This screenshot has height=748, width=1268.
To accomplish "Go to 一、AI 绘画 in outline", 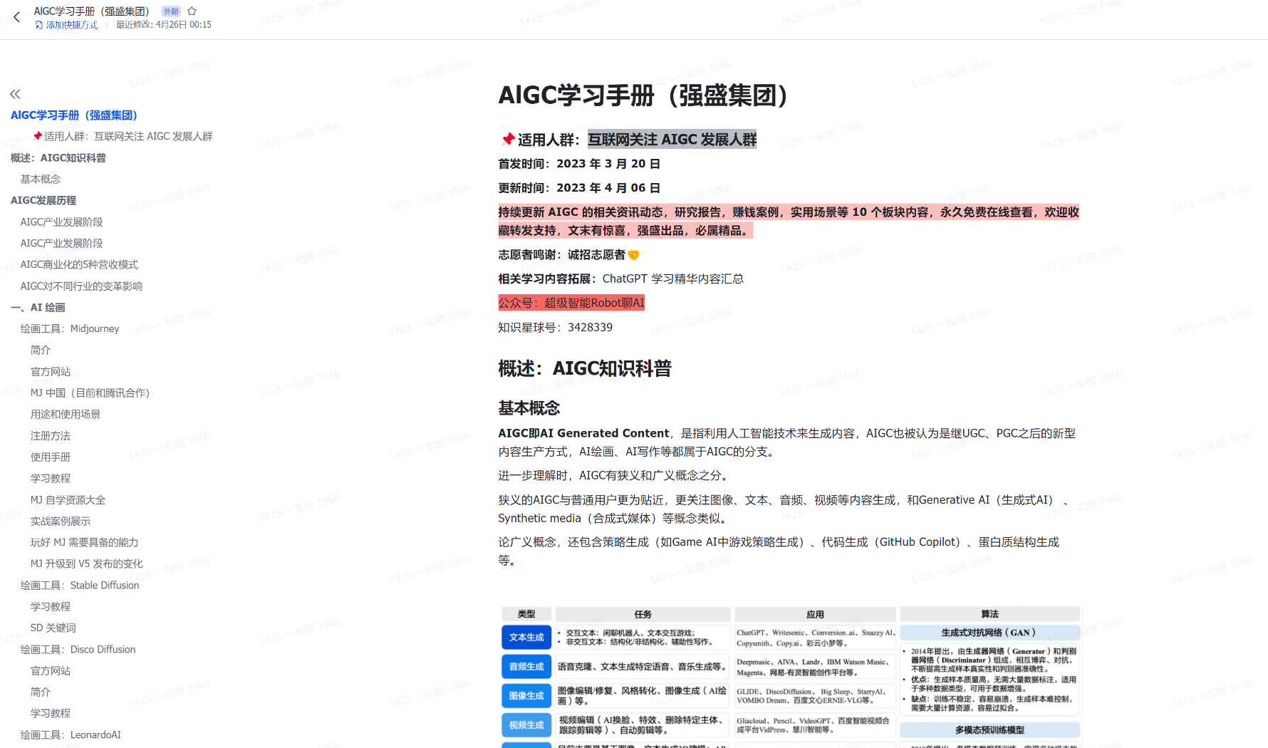I will click(38, 308).
